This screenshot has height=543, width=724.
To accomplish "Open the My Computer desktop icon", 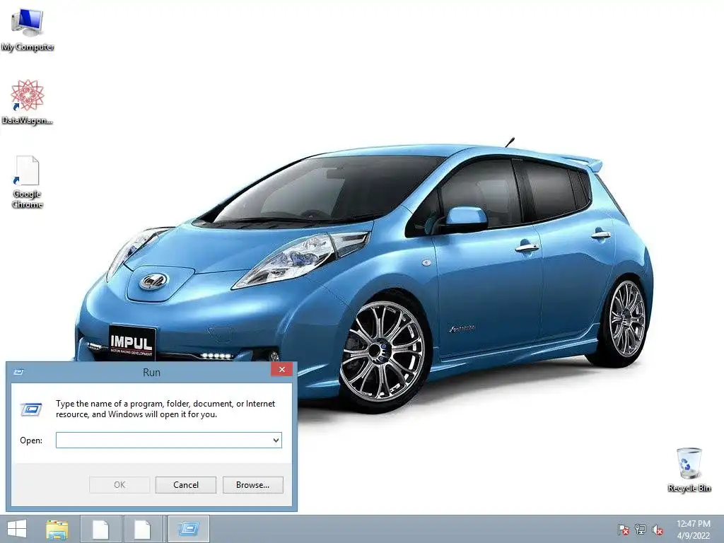I will coord(28,30).
